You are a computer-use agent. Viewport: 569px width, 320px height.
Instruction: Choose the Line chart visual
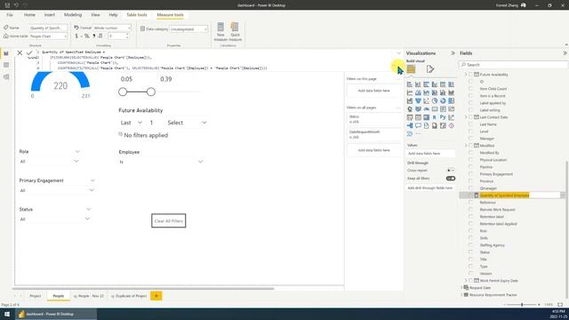[410, 92]
